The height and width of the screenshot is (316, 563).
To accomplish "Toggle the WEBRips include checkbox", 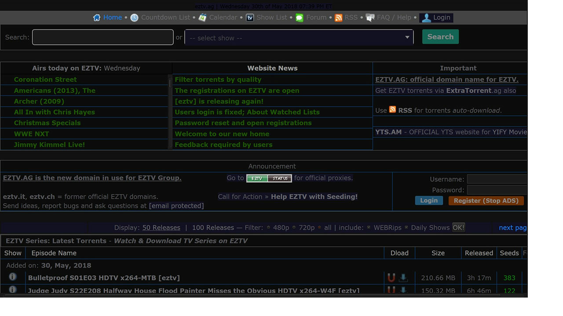I will pyautogui.click(x=369, y=227).
